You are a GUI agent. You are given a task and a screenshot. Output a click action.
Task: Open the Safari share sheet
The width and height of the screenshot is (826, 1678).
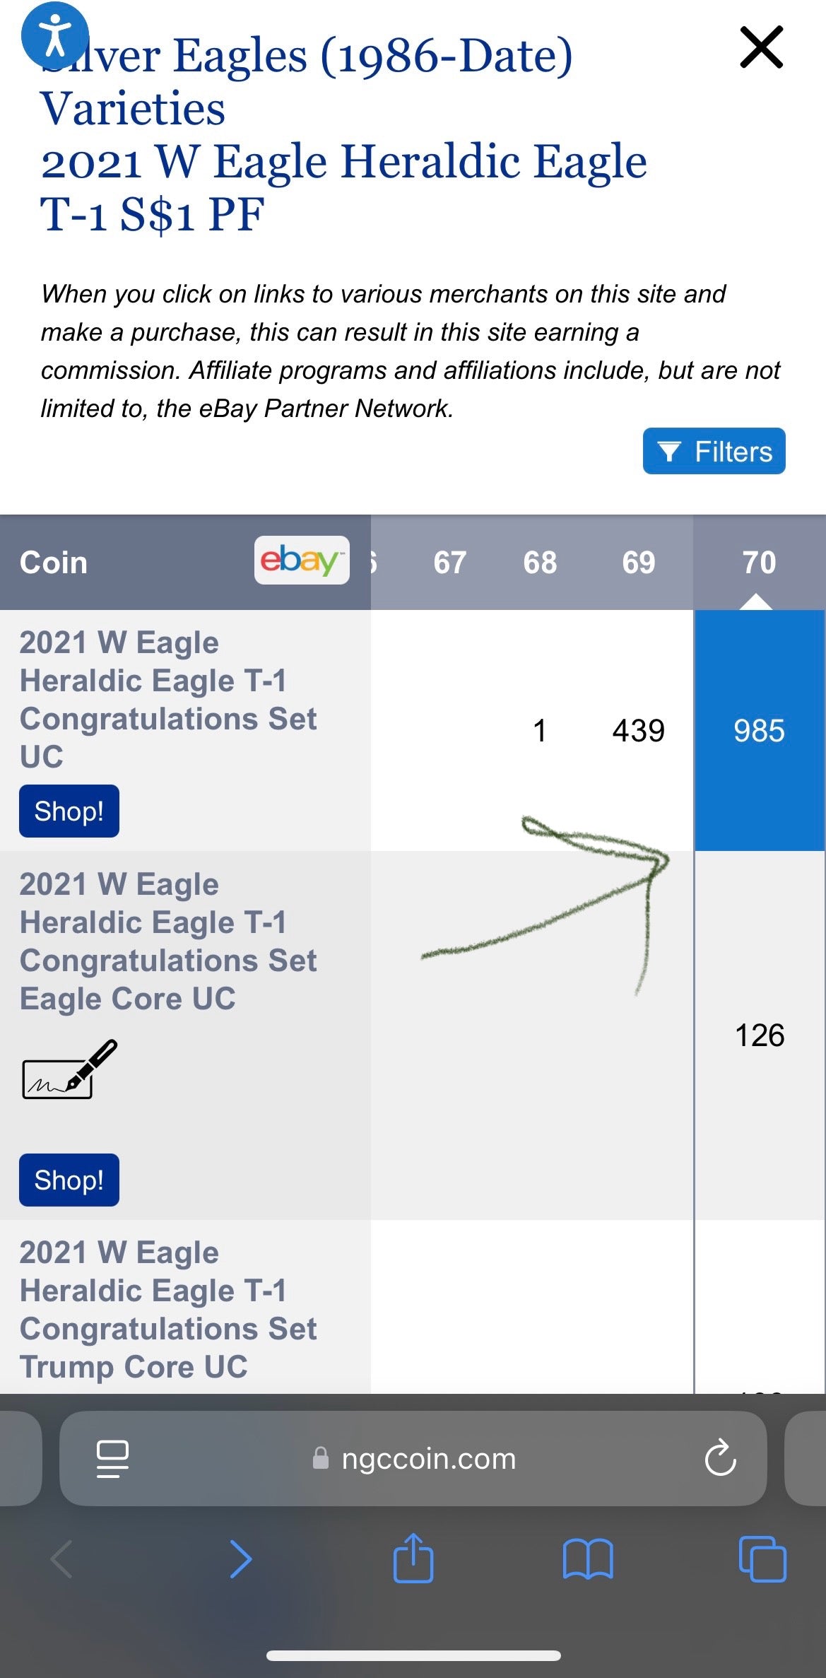[413, 1558]
